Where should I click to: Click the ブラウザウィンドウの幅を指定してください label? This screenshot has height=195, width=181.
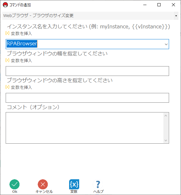pyautogui.click(x=57, y=54)
